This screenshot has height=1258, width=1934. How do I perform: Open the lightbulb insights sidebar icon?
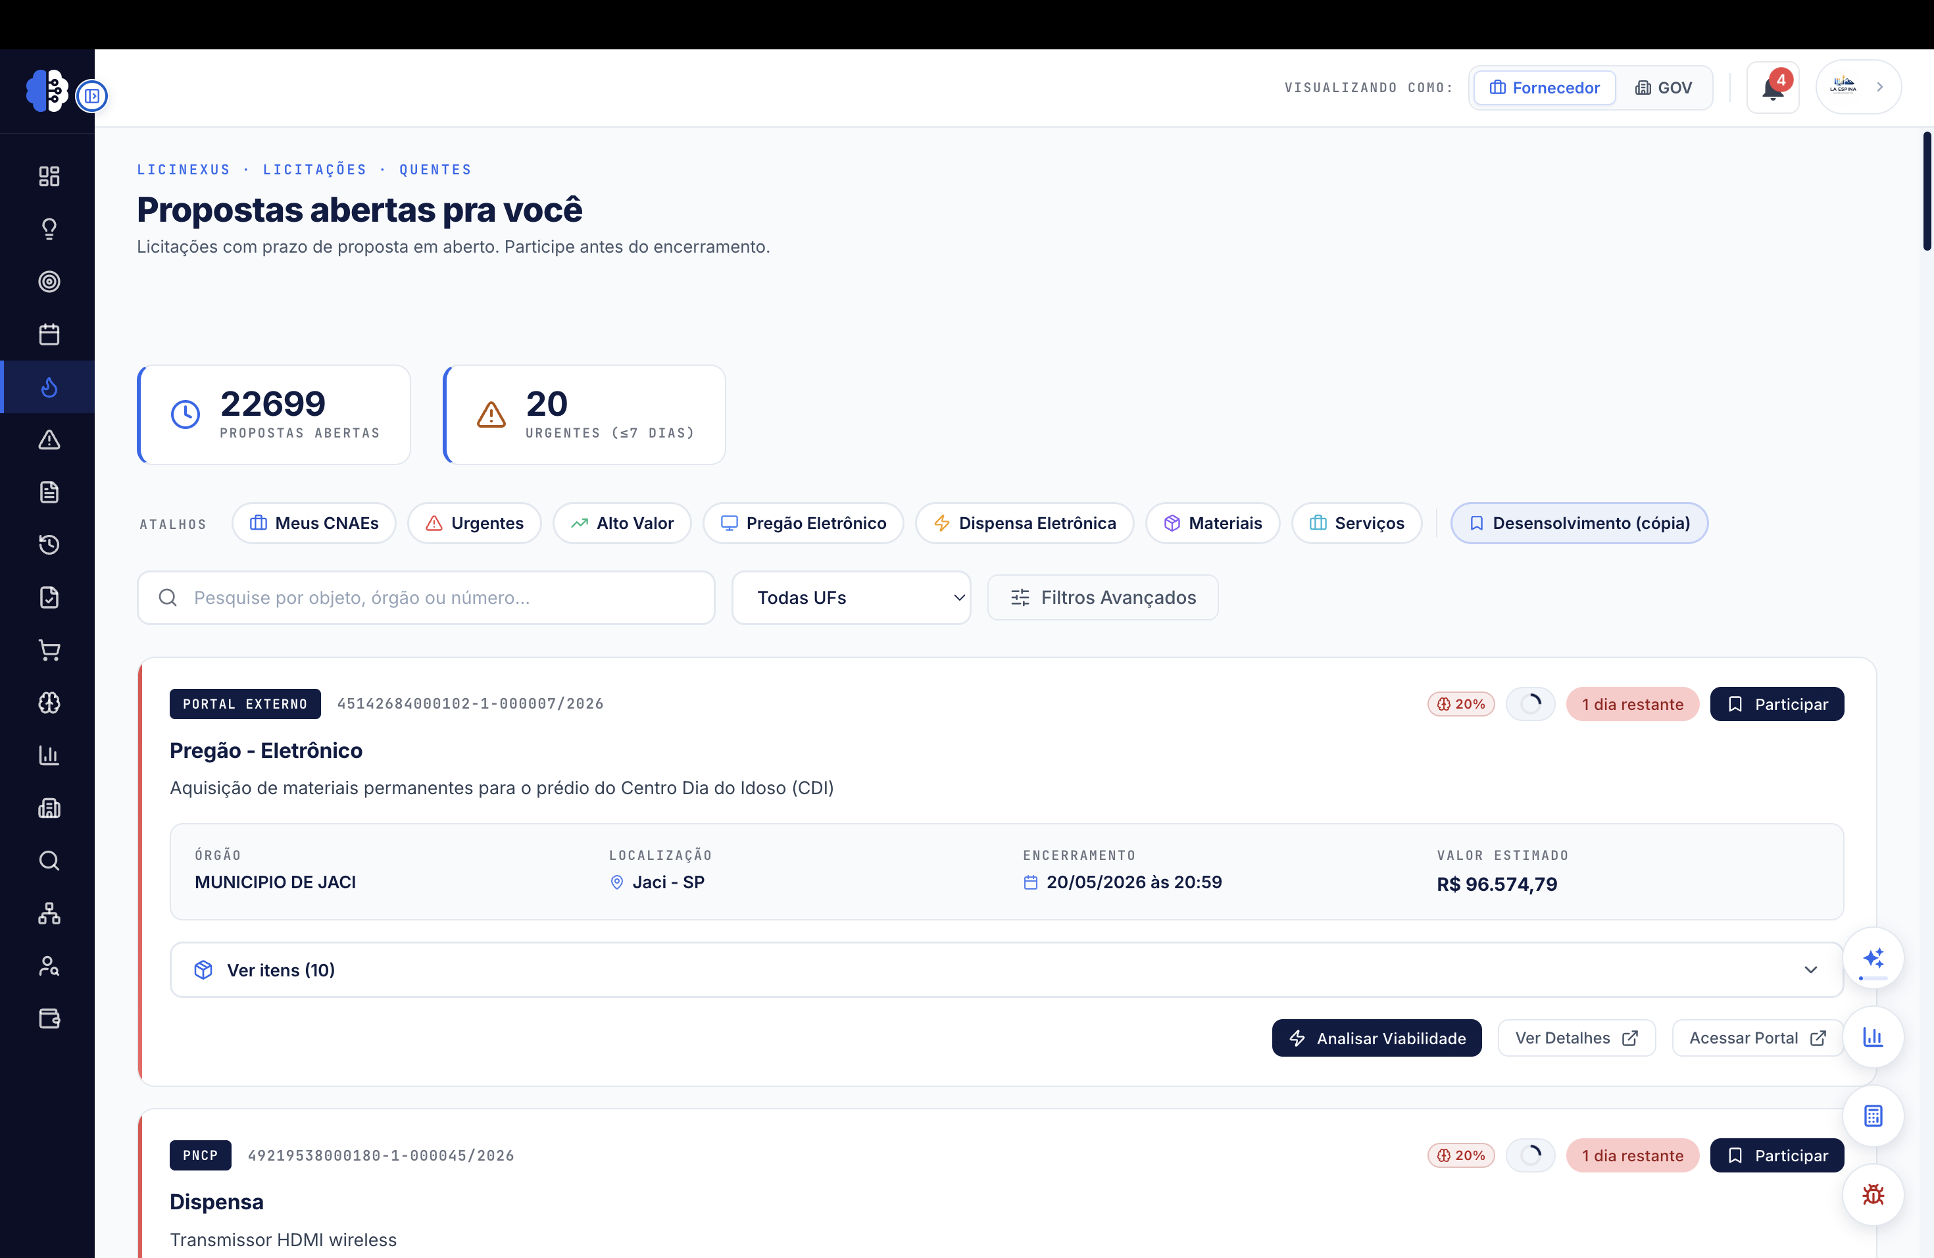coord(49,229)
